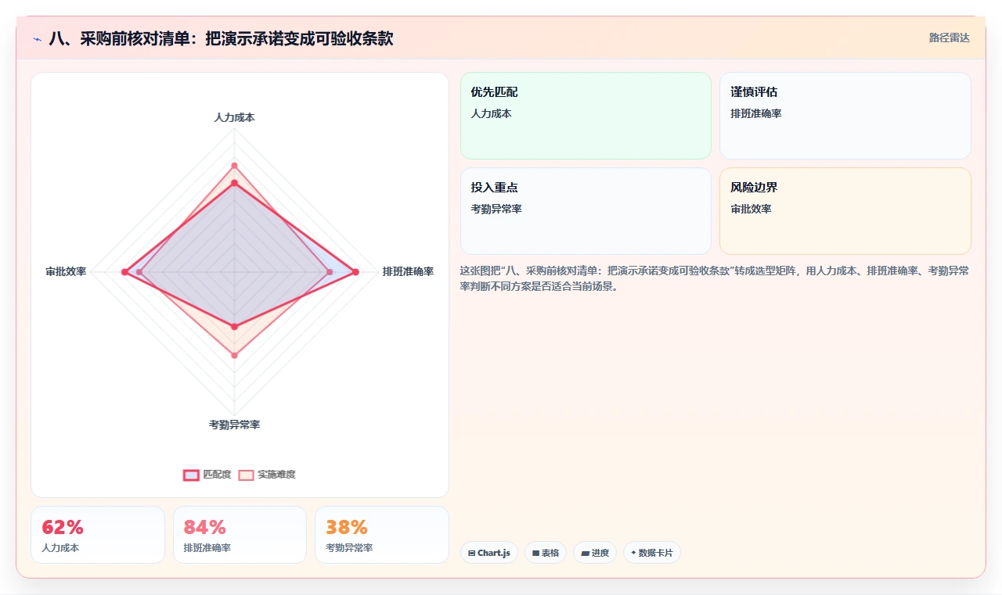This screenshot has width=1002, height=595.
Task: Click the 表格 tag
Action: (546, 553)
